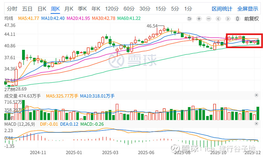Open the 年K yearly chart tab
The image size is (263, 157).
96,9
